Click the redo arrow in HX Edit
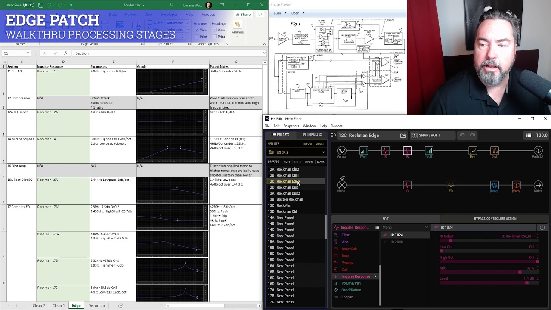The height and width of the screenshot is (310, 551). point(472,135)
